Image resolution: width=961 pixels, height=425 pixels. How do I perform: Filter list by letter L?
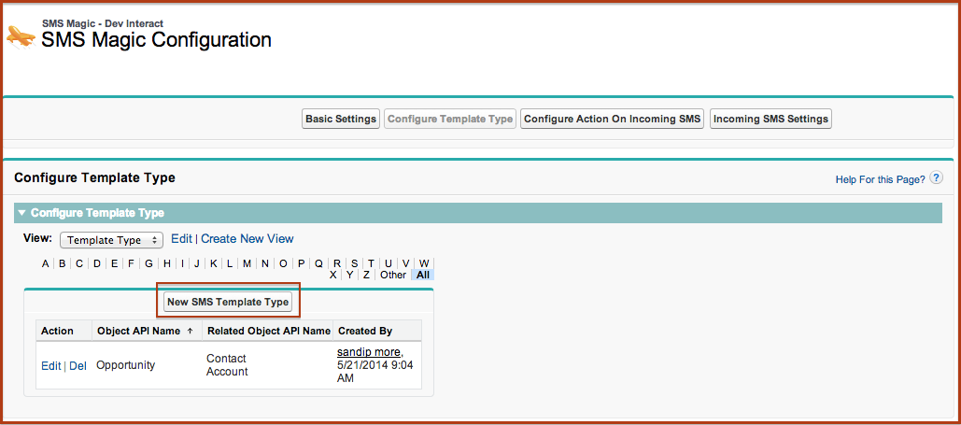pos(229,263)
